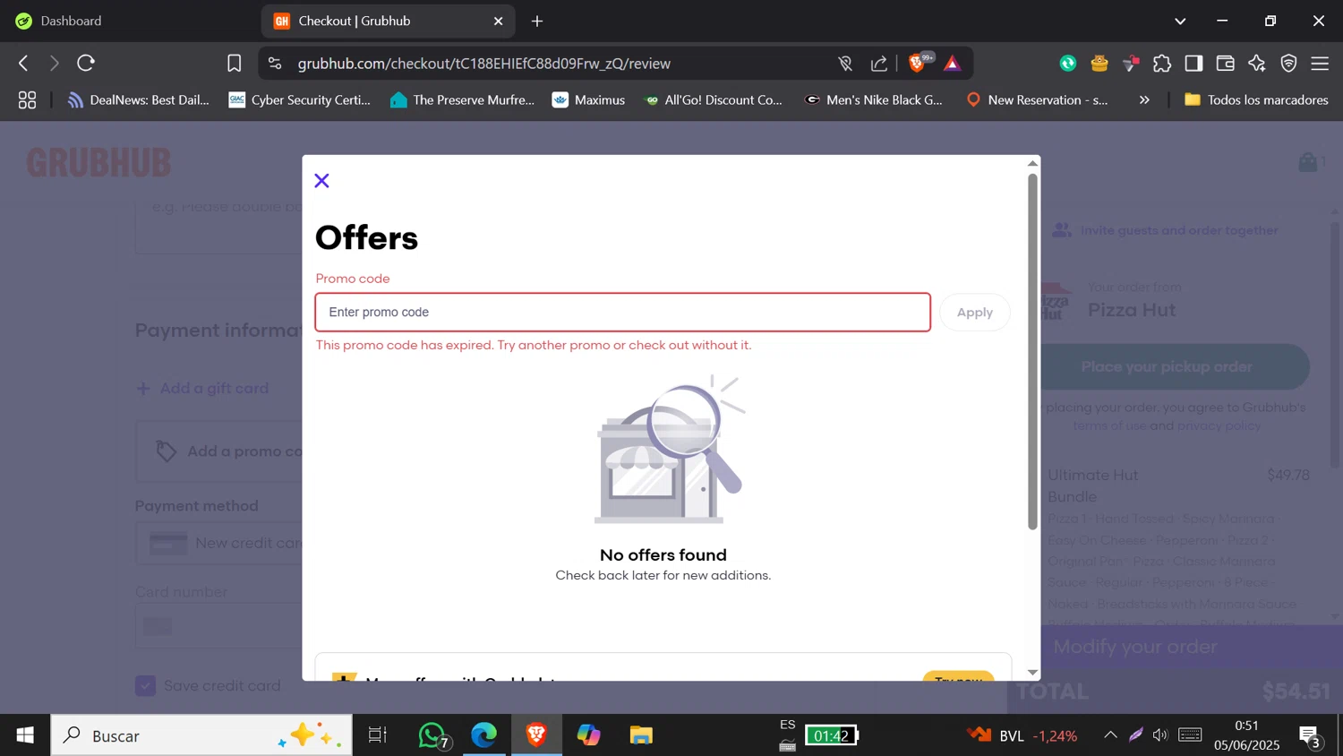Click Place your pickup order button
Viewport: 1343px width, 756px height.
coord(1167,366)
